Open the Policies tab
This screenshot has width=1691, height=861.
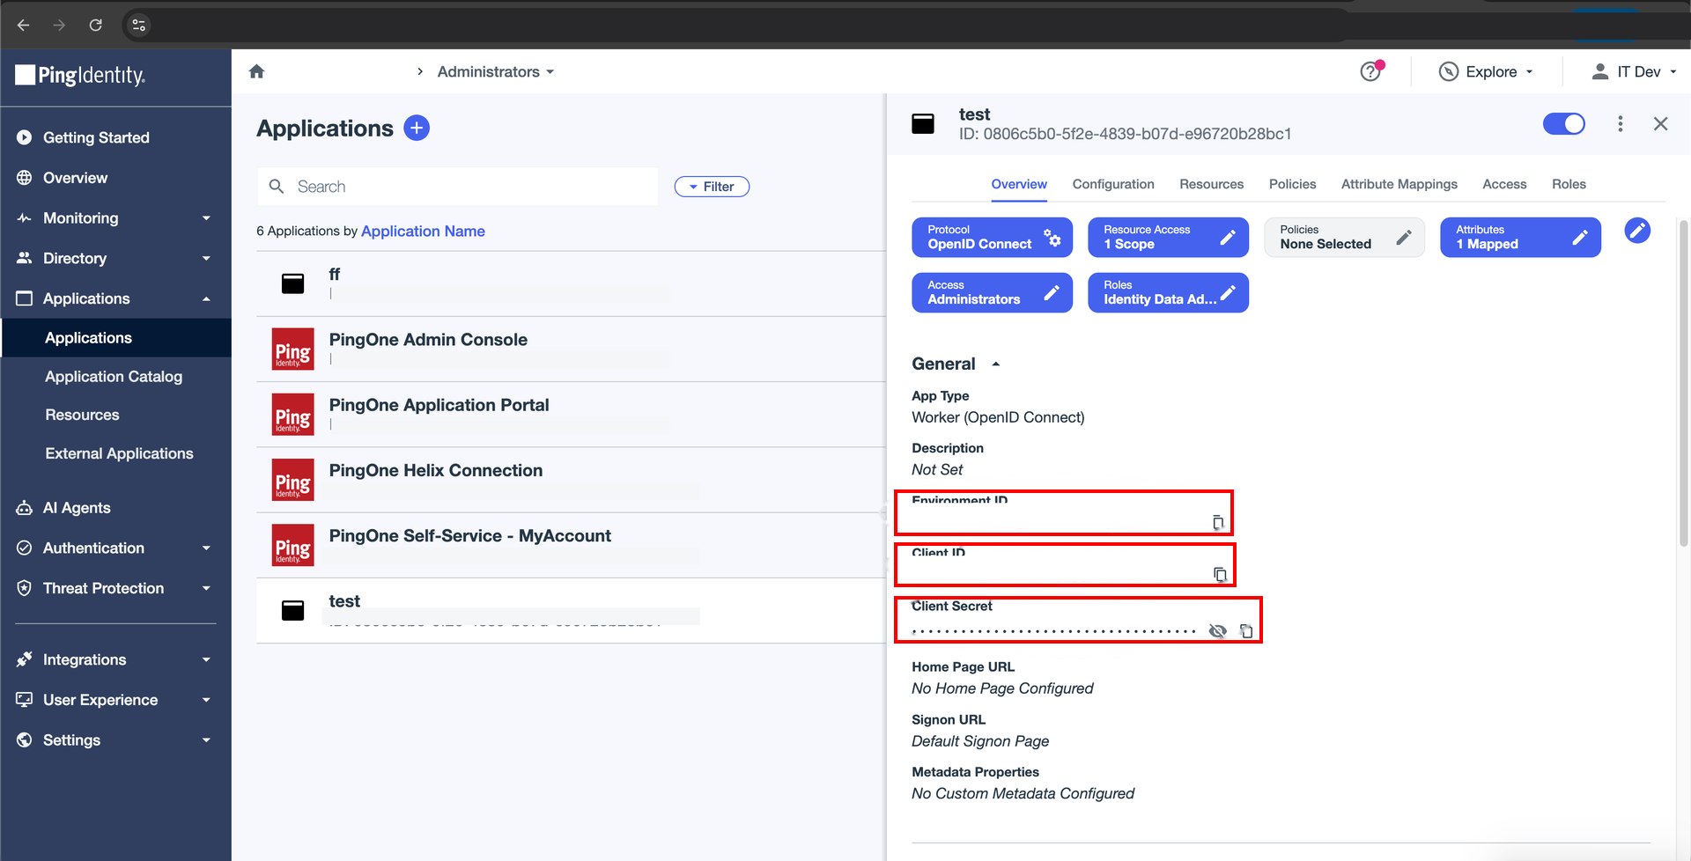tap(1292, 184)
